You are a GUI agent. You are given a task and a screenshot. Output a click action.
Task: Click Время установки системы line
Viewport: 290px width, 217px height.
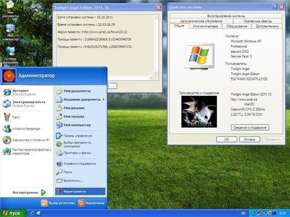pyautogui.click(x=86, y=25)
